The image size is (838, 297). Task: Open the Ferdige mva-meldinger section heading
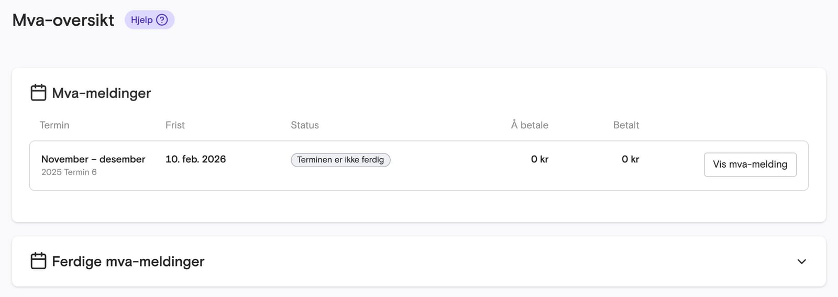128,261
